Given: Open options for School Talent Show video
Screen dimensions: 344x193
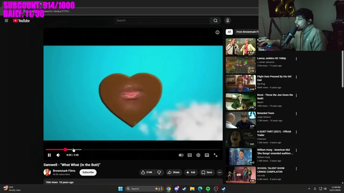Looking at the screenshot, I should point(296,169).
